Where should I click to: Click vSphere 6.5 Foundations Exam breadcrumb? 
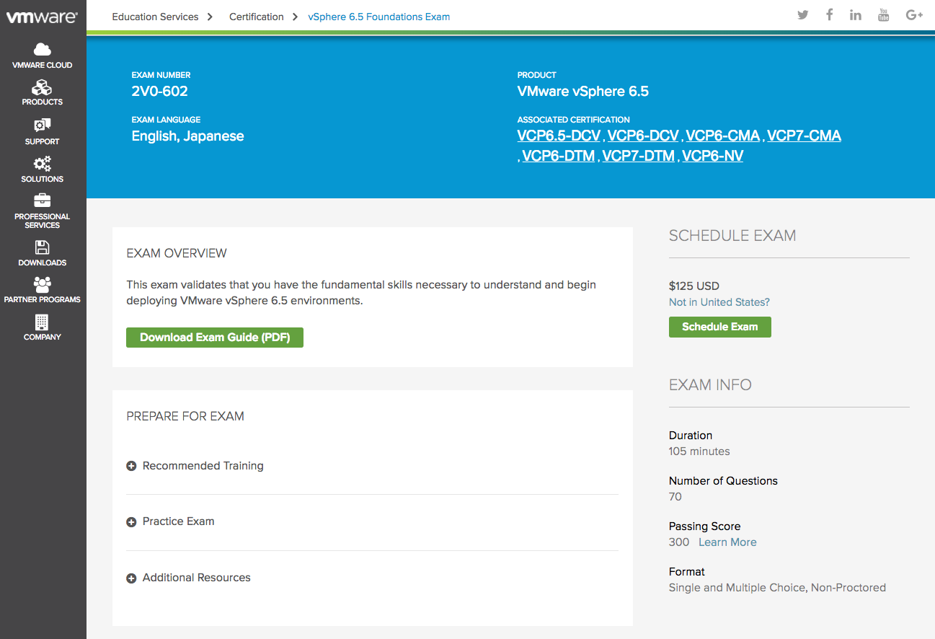(x=378, y=17)
